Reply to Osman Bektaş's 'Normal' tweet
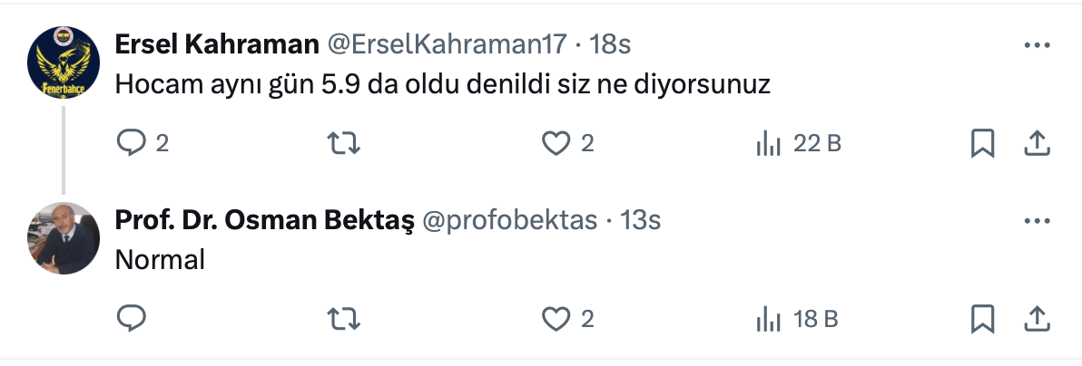Screen dimensions: 1082x366 pyautogui.click(x=133, y=318)
